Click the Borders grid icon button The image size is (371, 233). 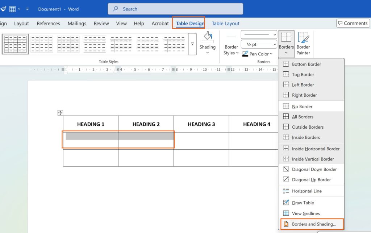pyautogui.click(x=286, y=37)
